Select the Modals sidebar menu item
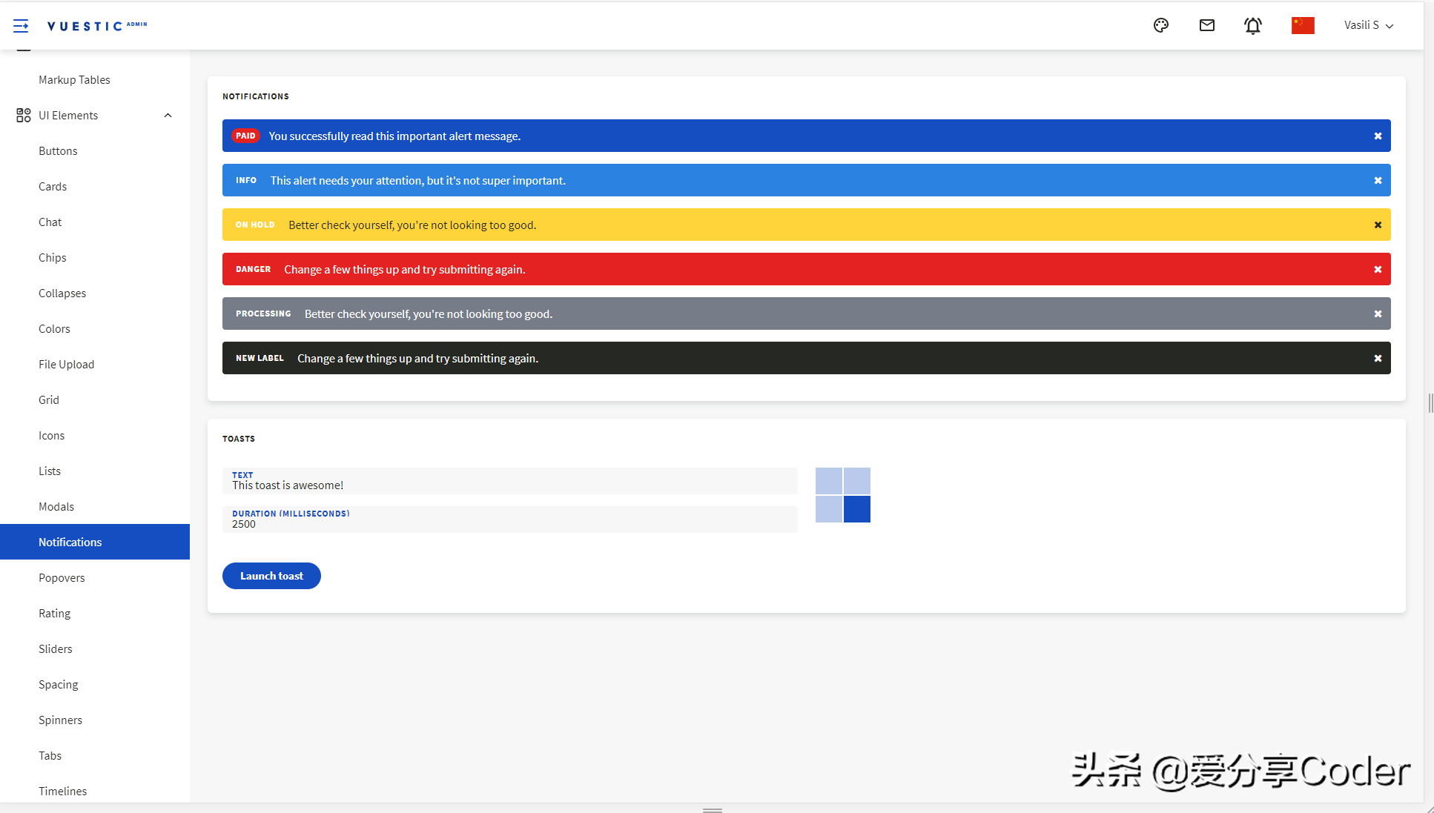 tap(56, 506)
